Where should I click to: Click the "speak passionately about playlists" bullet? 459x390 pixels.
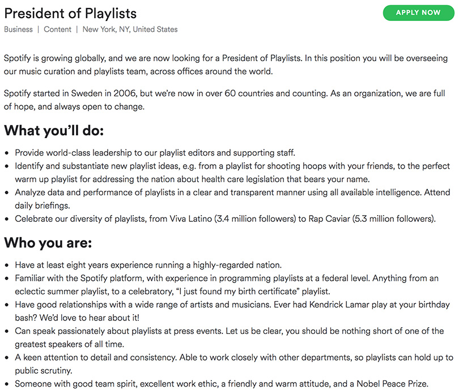(x=229, y=337)
